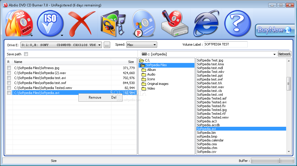297x166 pixels.
Task: Select Softpedia.chm in file list
Action: pos(207,148)
